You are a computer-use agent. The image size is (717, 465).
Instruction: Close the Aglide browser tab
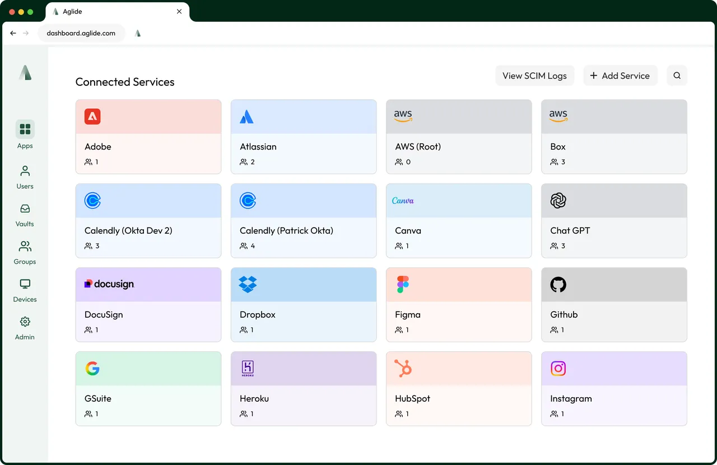point(179,11)
